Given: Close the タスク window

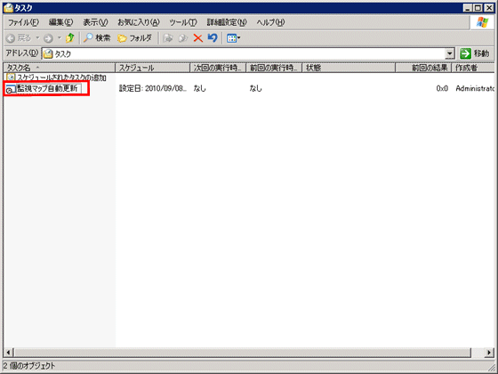Looking at the screenshot, I should pos(488,8).
